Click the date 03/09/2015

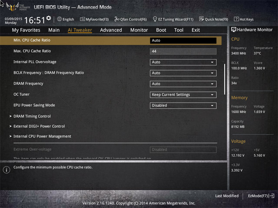[x=13, y=19]
